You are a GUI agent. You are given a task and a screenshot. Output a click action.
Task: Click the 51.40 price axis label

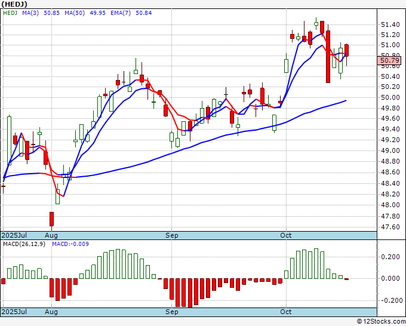click(x=390, y=24)
